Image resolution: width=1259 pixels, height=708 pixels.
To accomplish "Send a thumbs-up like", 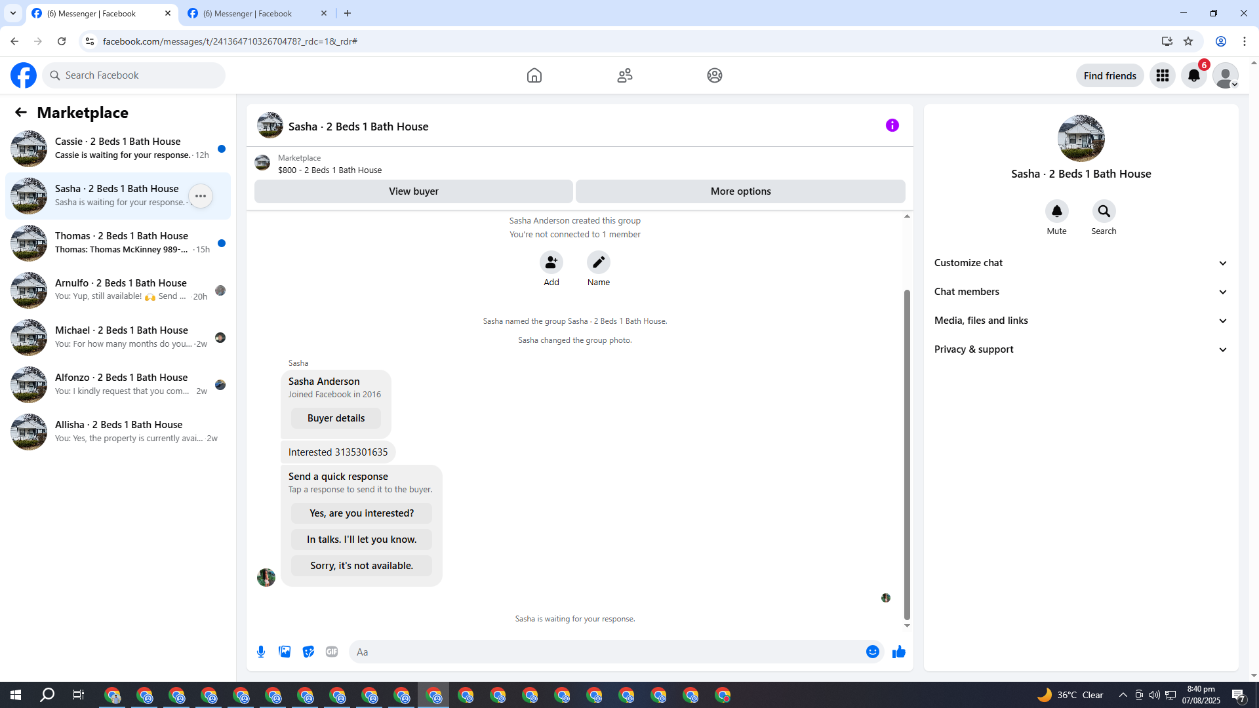I will 899,652.
